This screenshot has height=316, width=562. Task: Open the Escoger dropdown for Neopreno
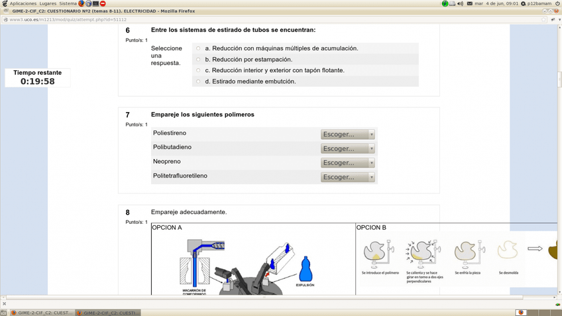[x=348, y=163]
